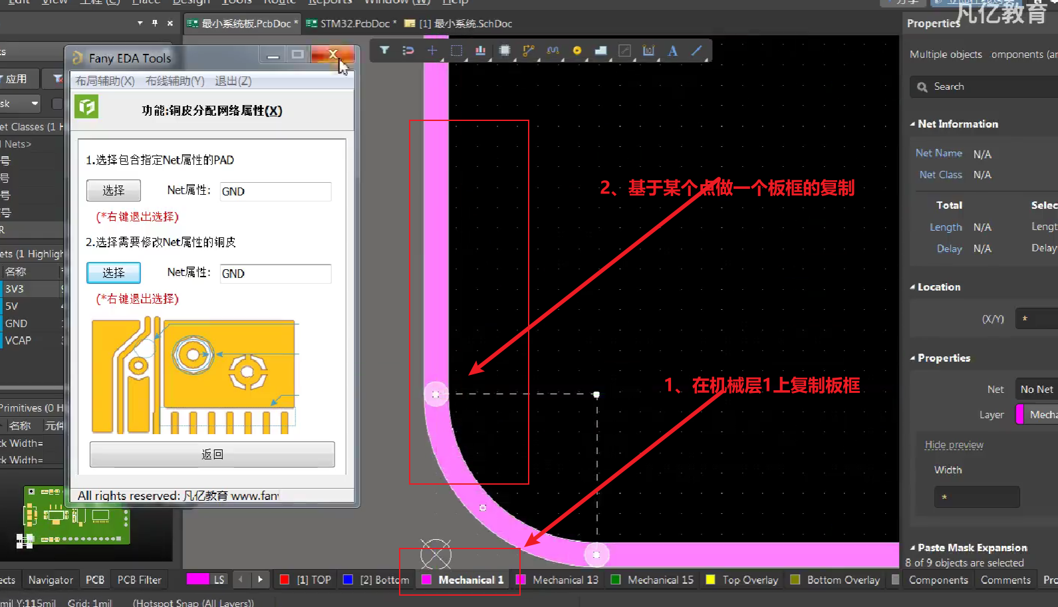Click the magenta Layer color swatch
Image resolution: width=1058 pixels, height=607 pixels.
pos(1020,414)
